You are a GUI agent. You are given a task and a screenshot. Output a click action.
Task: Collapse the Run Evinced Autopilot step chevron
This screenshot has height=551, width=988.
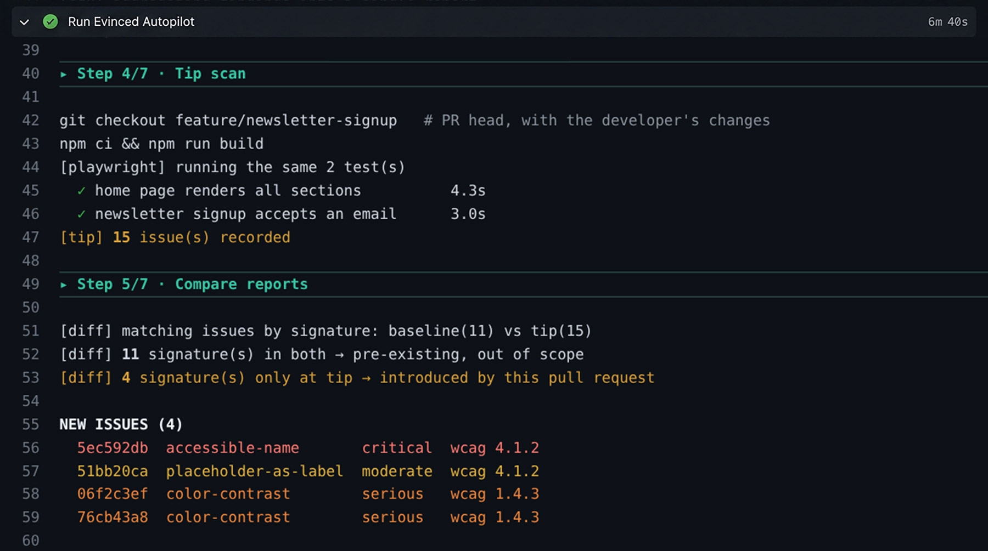pyautogui.click(x=24, y=22)
